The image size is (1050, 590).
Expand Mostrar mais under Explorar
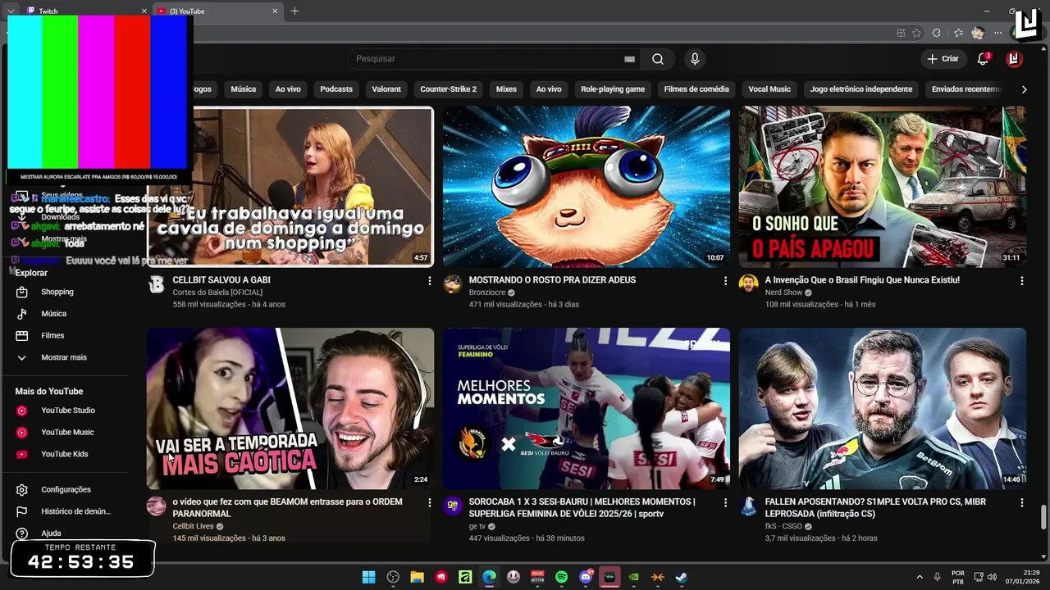[65, 357]
